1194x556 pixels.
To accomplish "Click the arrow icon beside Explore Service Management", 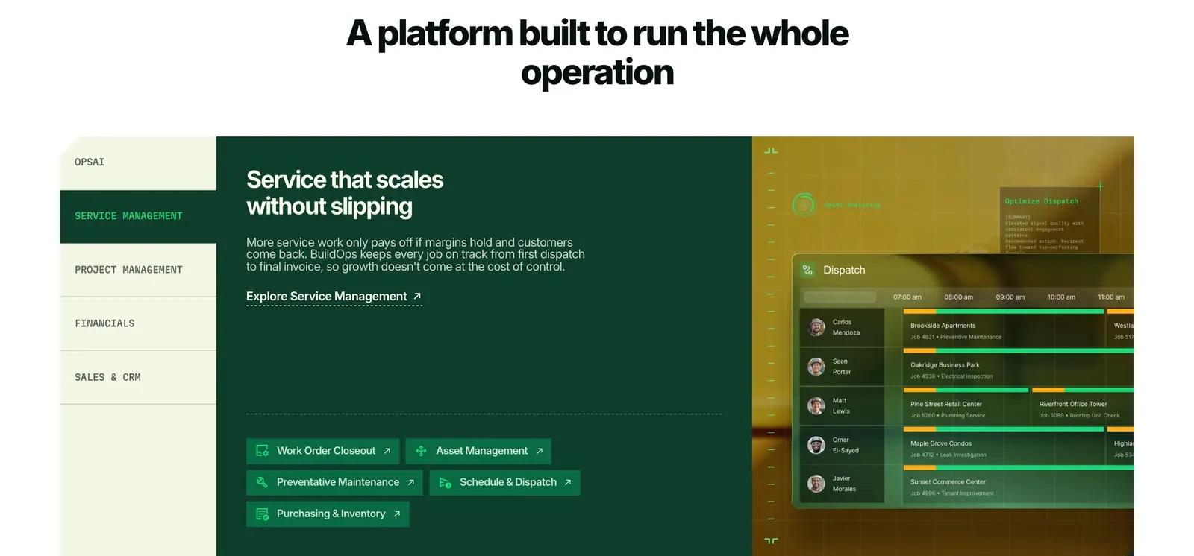I will coord(417,296).
